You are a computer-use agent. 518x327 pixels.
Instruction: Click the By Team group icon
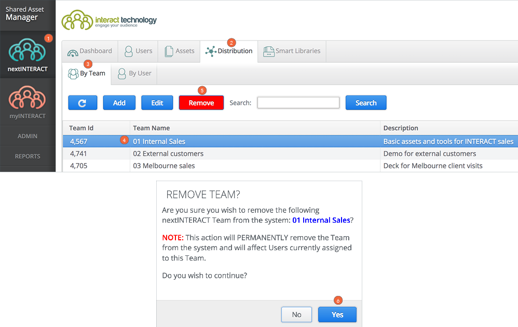coord(73,74)
